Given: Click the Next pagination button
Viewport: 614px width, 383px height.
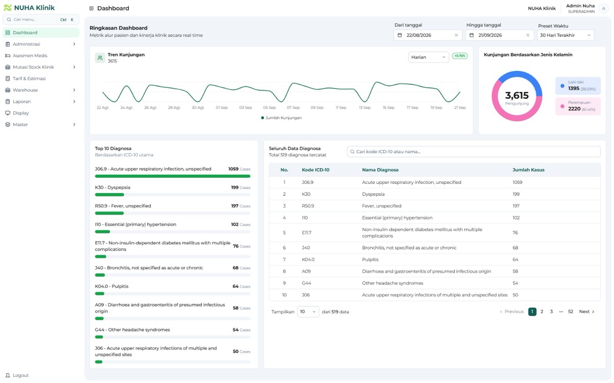Looking at the screenshot, I should pos(586,312).
